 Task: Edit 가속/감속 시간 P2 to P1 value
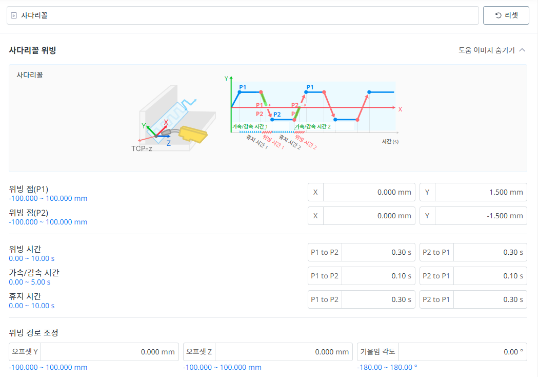[x=489, y=276]
